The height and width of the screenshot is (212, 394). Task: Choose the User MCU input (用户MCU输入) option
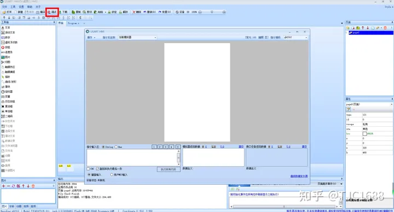point(112,175)
